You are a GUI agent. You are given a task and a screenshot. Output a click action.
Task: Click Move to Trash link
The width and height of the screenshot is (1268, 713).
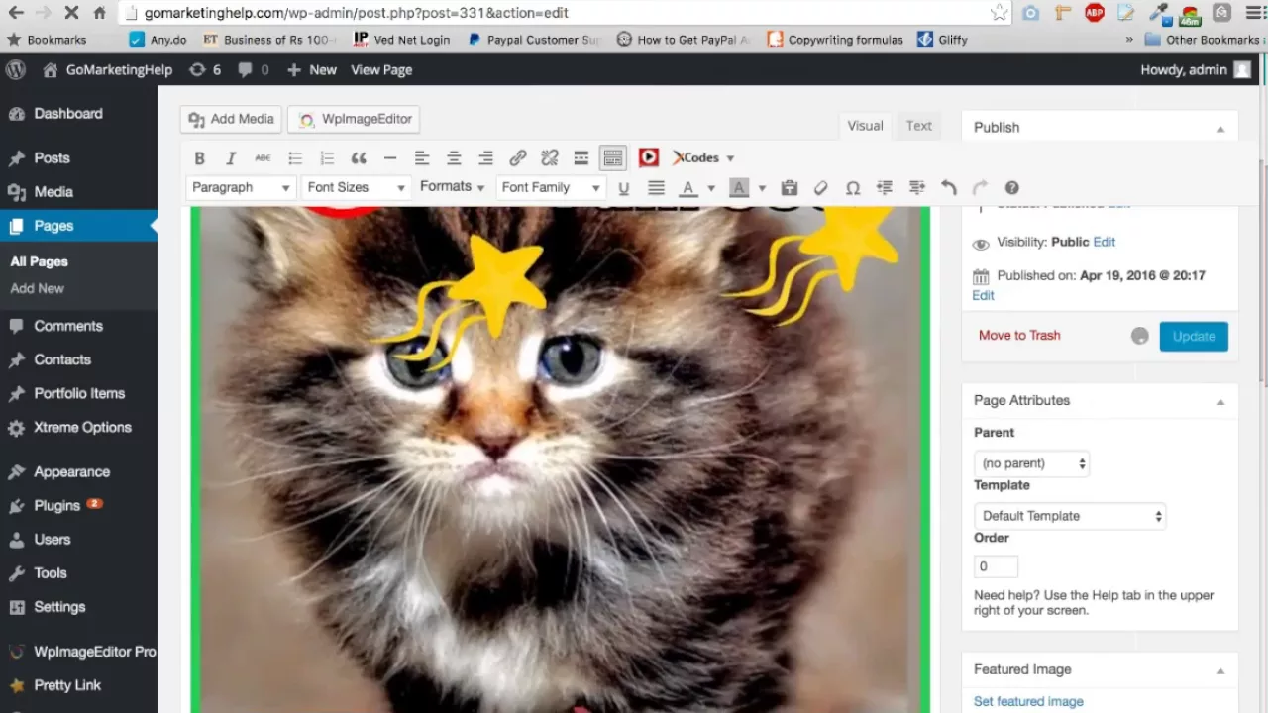1019,335
